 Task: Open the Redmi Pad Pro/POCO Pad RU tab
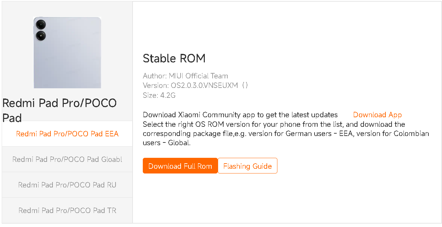point(67,185)
